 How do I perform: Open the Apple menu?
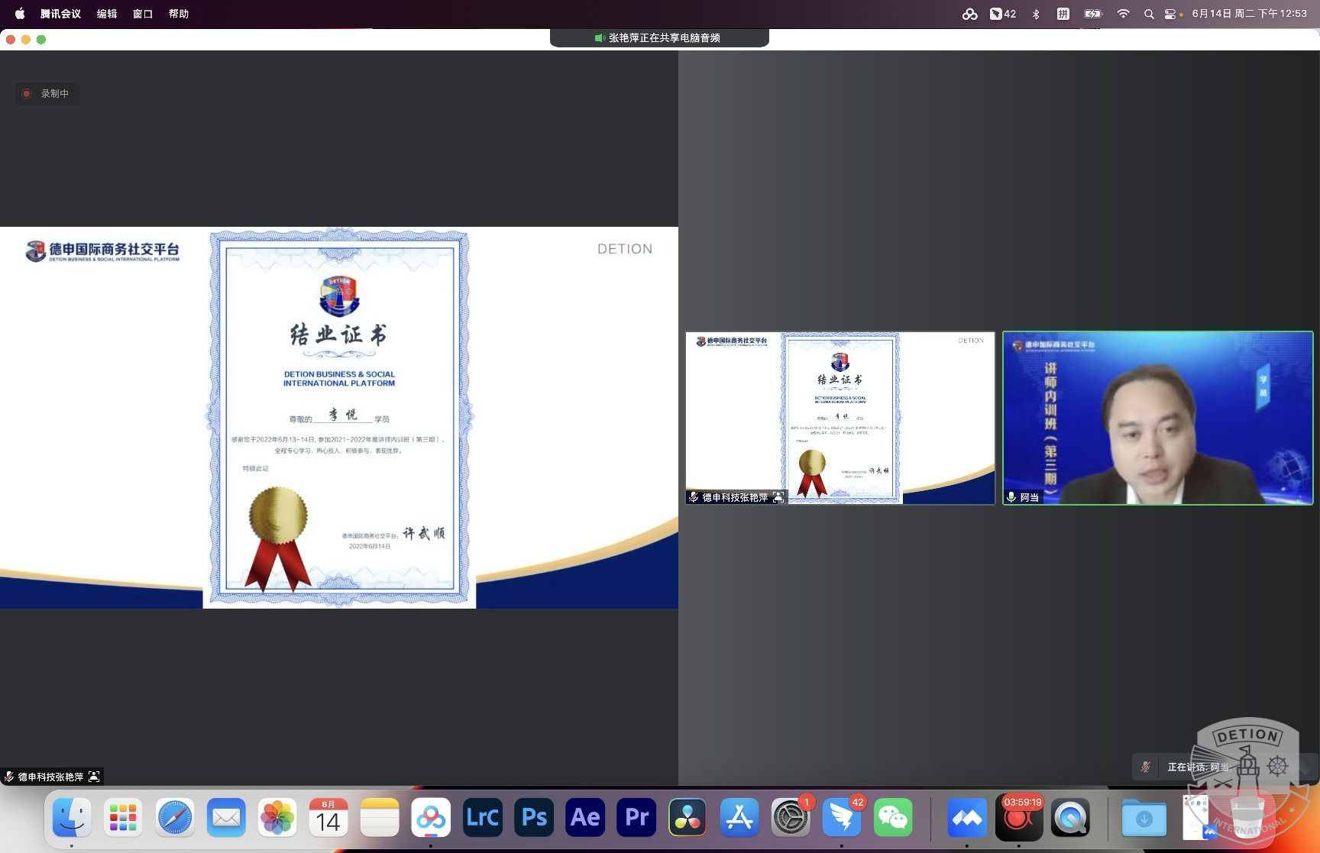[20, 14]
